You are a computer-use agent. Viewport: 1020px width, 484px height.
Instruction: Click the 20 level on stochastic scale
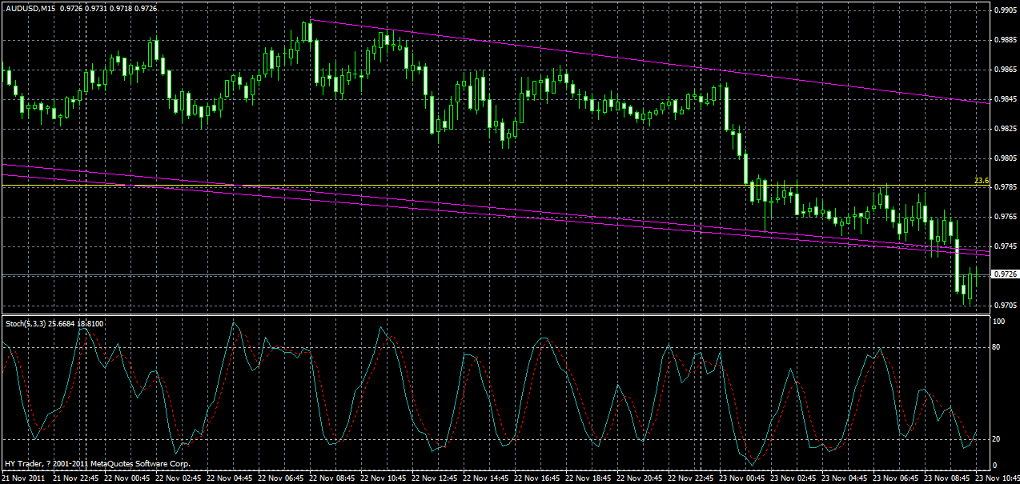(998, 439)
